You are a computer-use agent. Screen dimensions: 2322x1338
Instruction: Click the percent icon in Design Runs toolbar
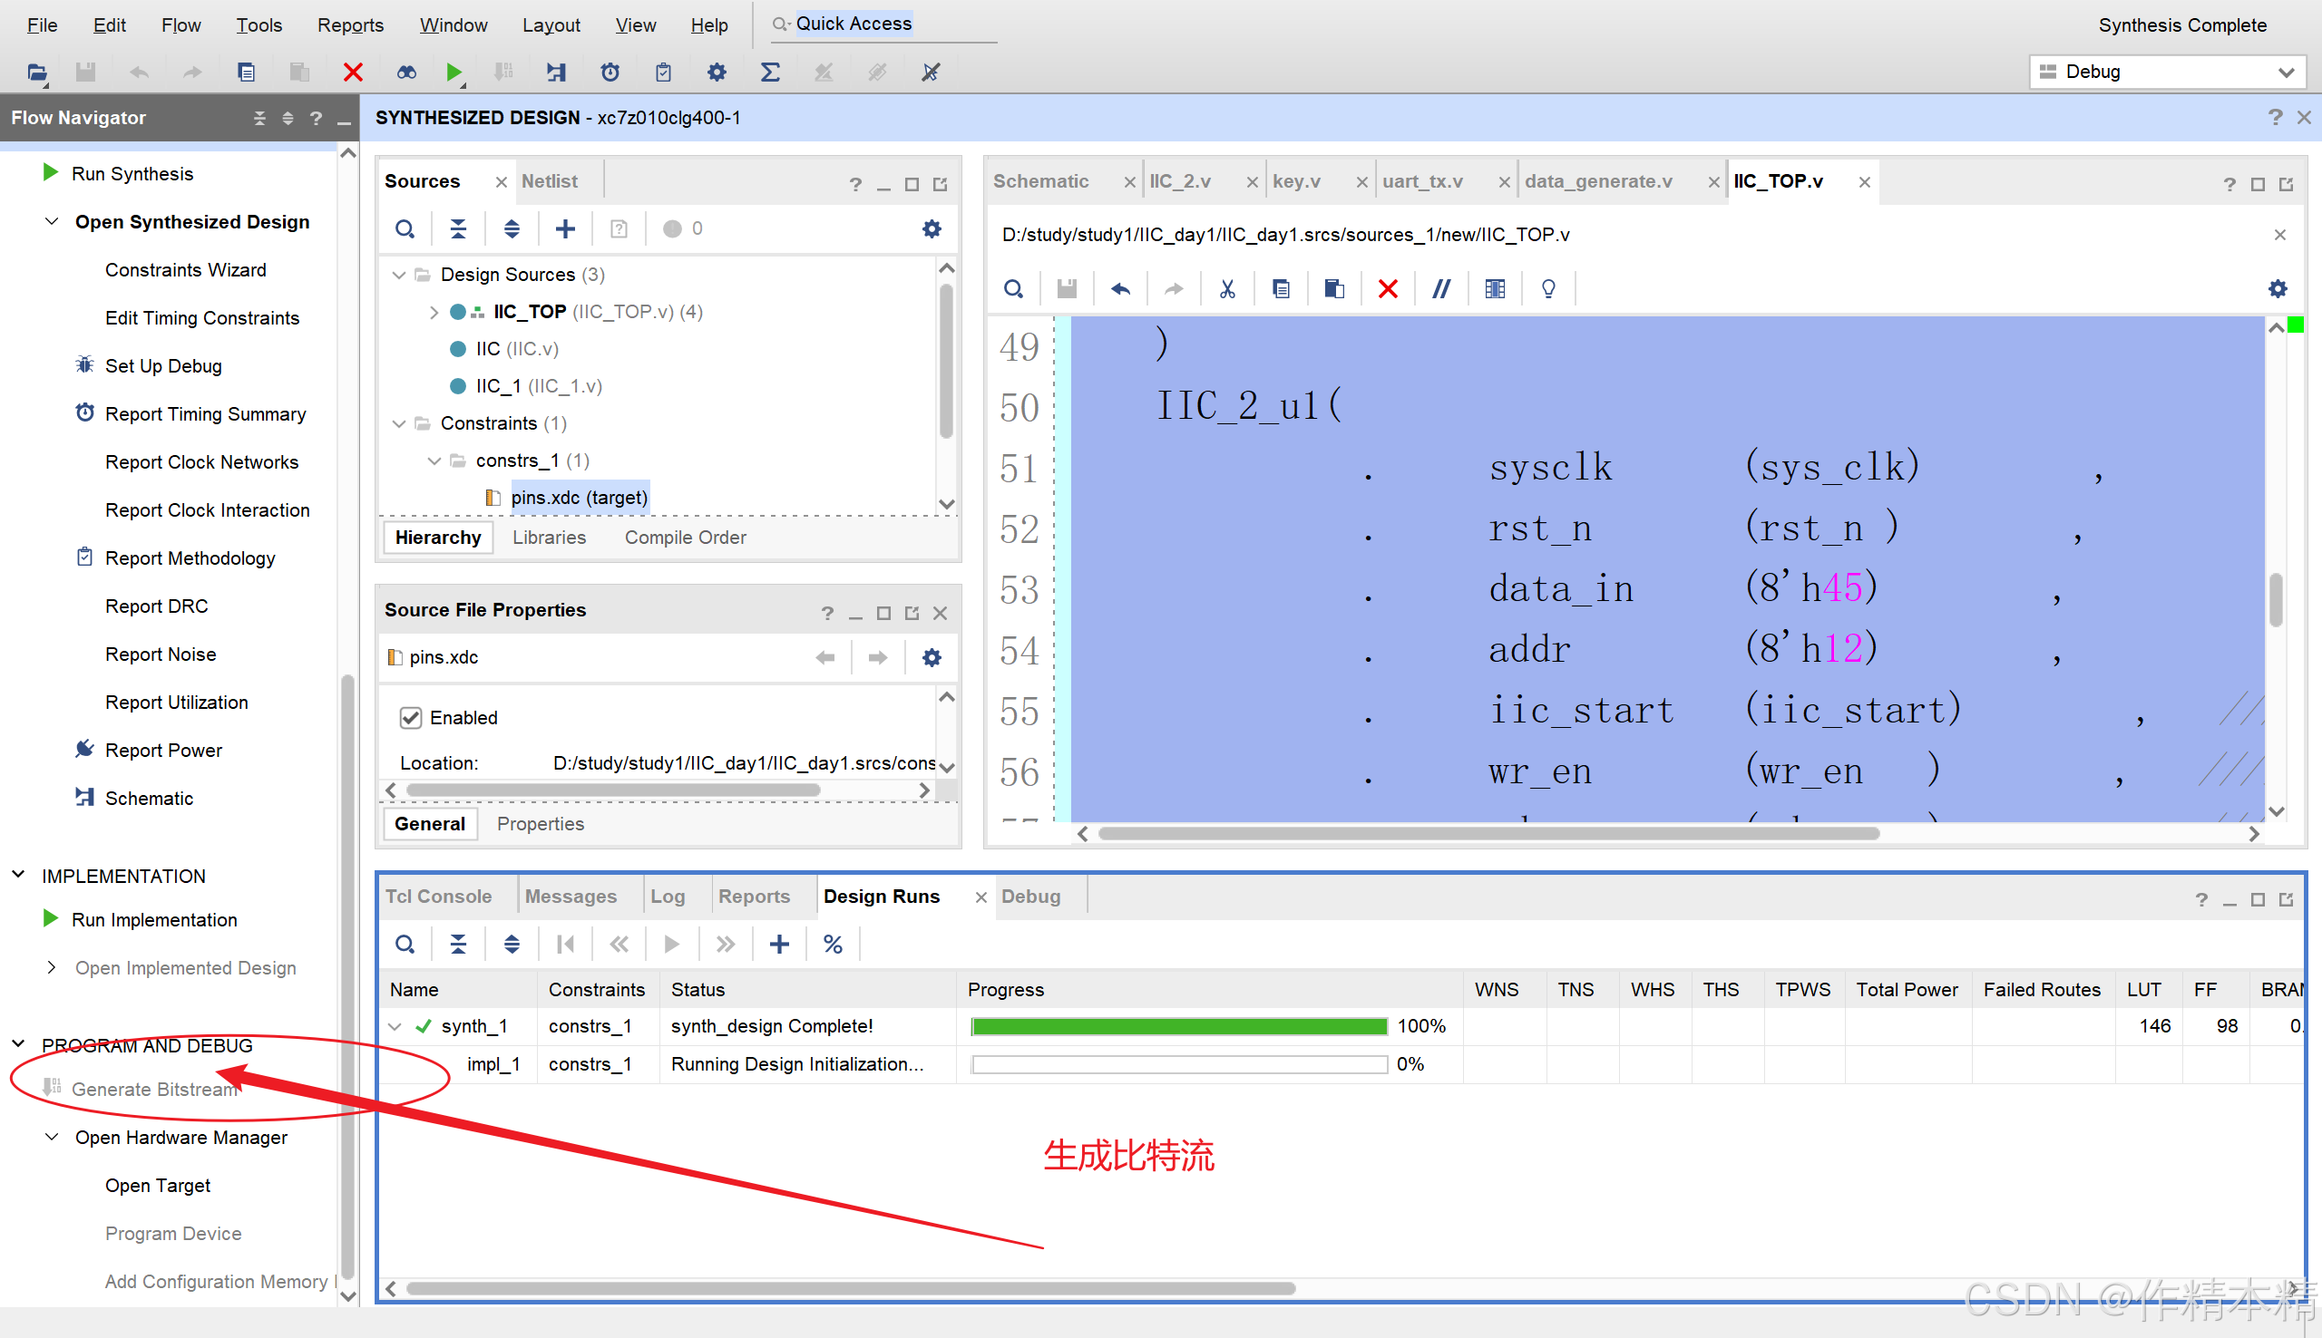tap(833, 945)
